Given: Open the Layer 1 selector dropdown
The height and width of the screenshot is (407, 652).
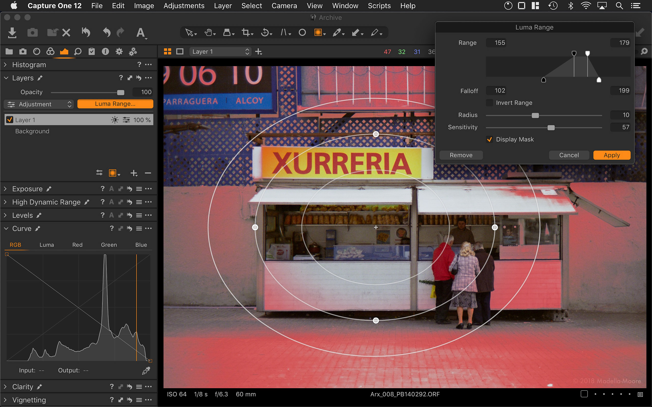Looking at the screenshot, I should click(220, 51).
